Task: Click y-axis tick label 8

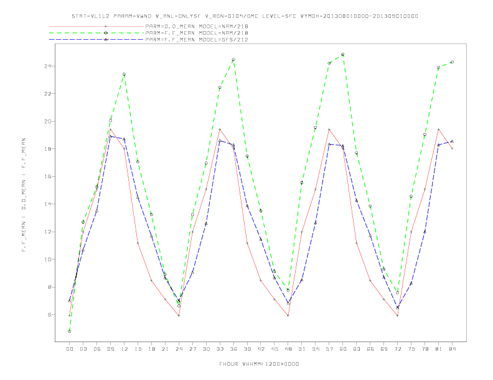Action: pos(50,287)
